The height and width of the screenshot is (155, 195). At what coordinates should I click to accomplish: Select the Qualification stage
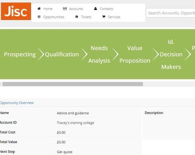[62, 54]
